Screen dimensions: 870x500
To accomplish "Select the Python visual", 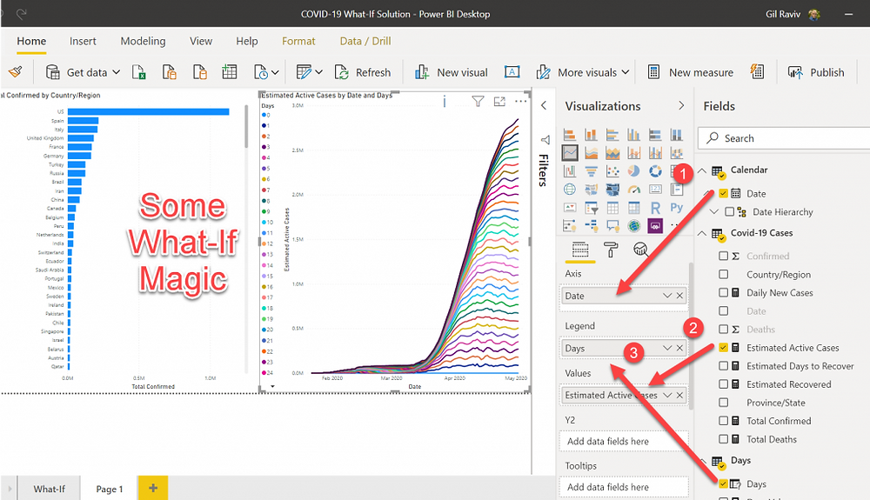I will pos(676,208).
